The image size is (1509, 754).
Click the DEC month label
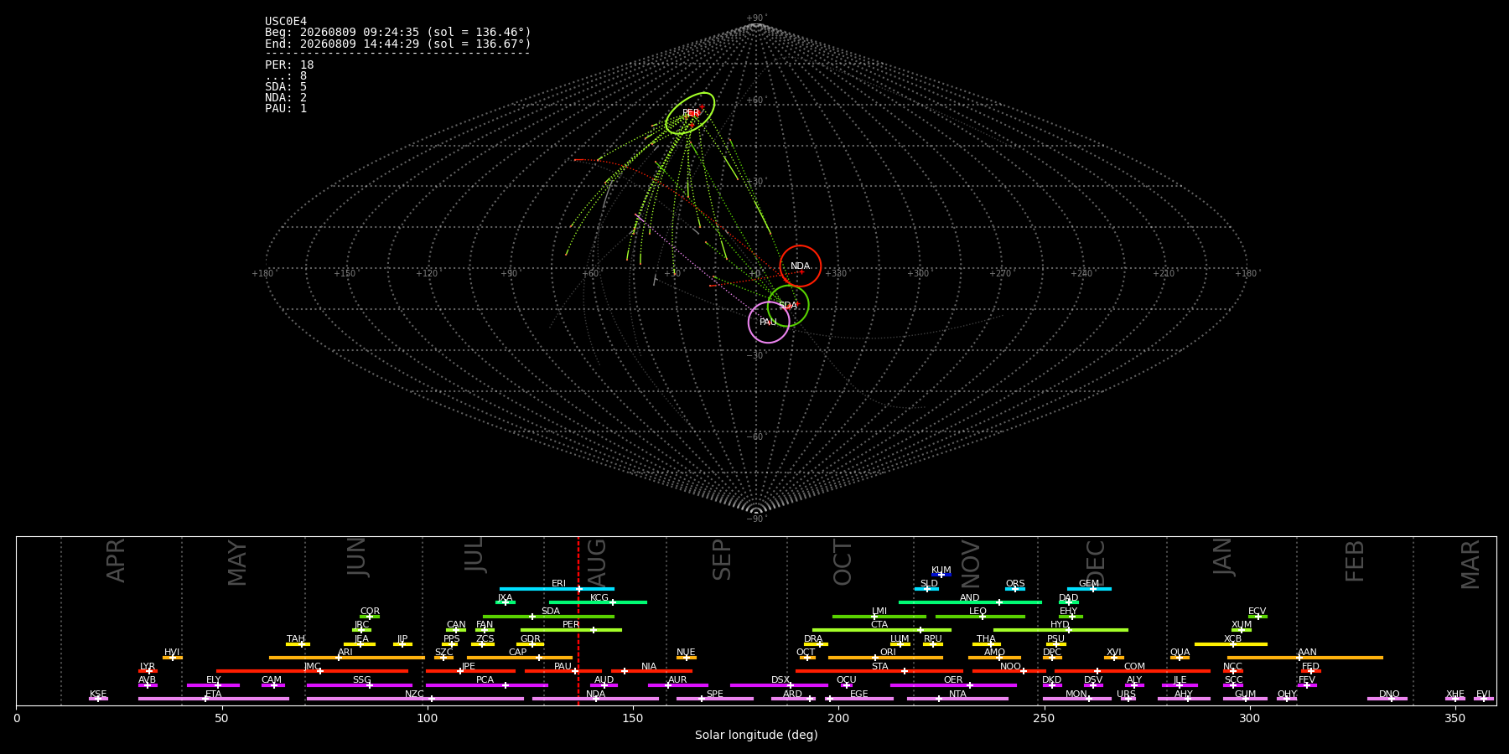pyautogui.click(x=1096, y=562)
